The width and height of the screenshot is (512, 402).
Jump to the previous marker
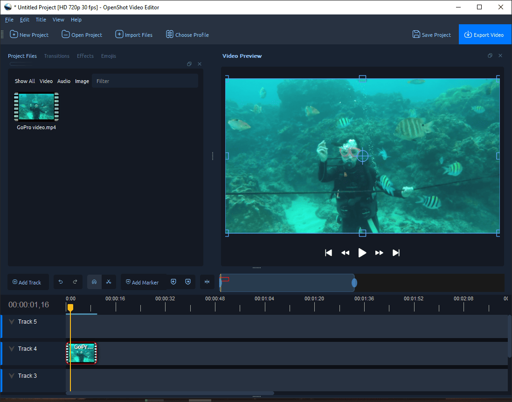point(173,282)
